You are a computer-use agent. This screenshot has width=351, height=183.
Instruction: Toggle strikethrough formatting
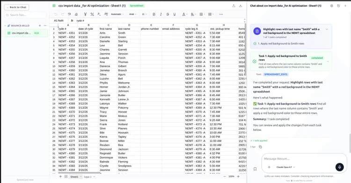(x=168, y=14)
